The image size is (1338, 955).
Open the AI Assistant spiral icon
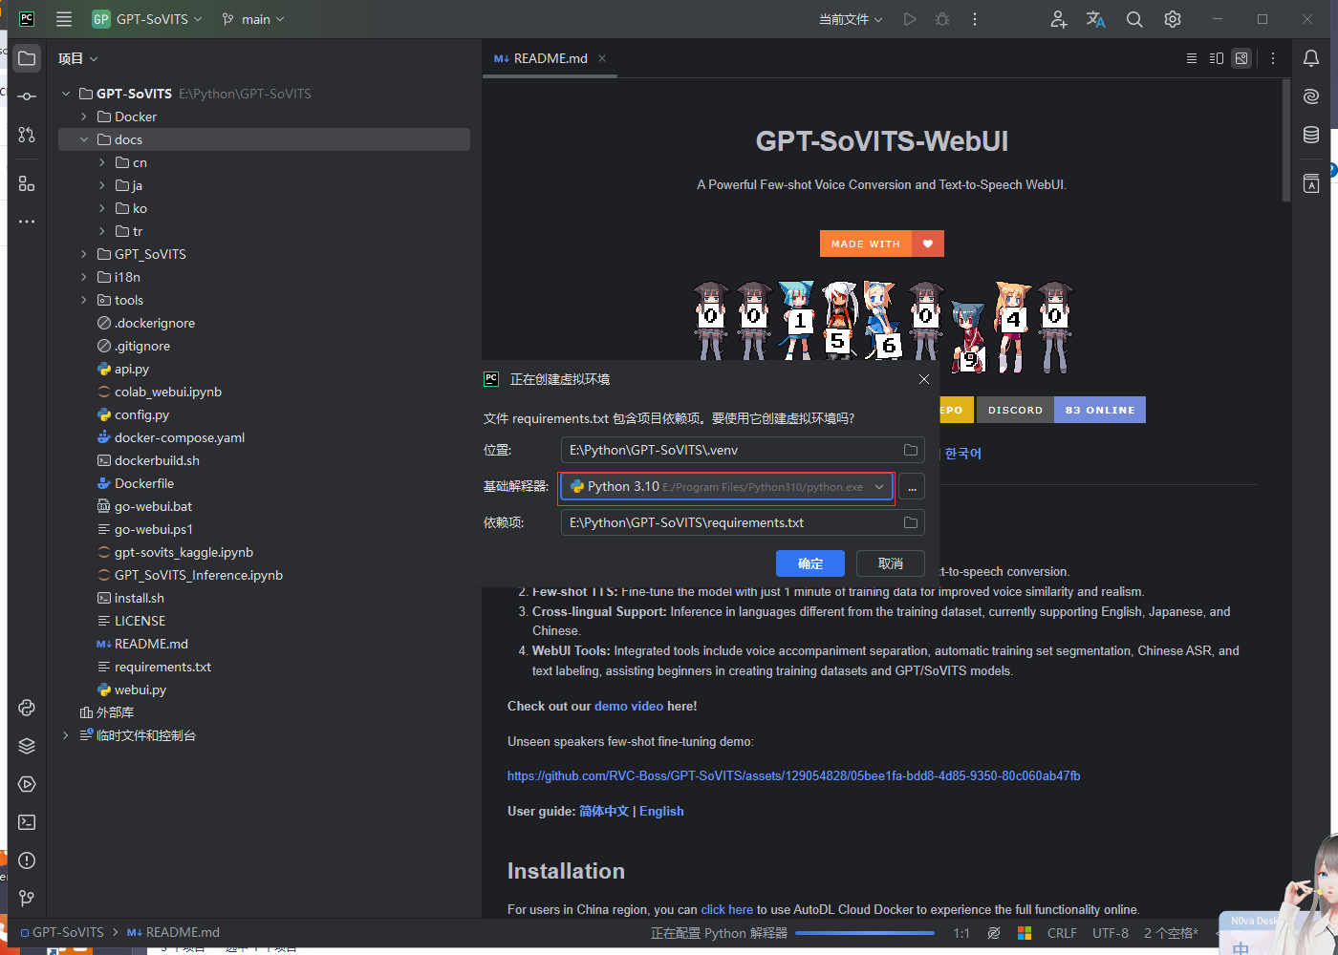(x=1311, y=96)
